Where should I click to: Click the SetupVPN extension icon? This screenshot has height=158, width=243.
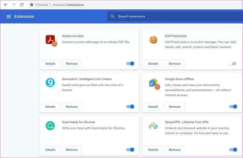(x=153, y=126)
